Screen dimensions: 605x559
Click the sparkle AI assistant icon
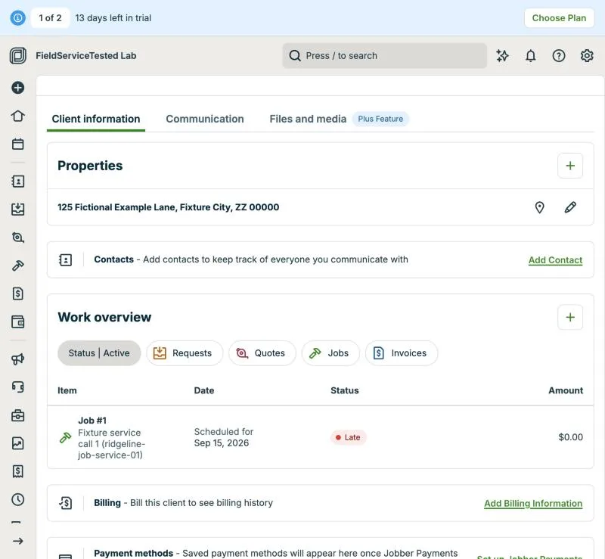click(502, 55)
